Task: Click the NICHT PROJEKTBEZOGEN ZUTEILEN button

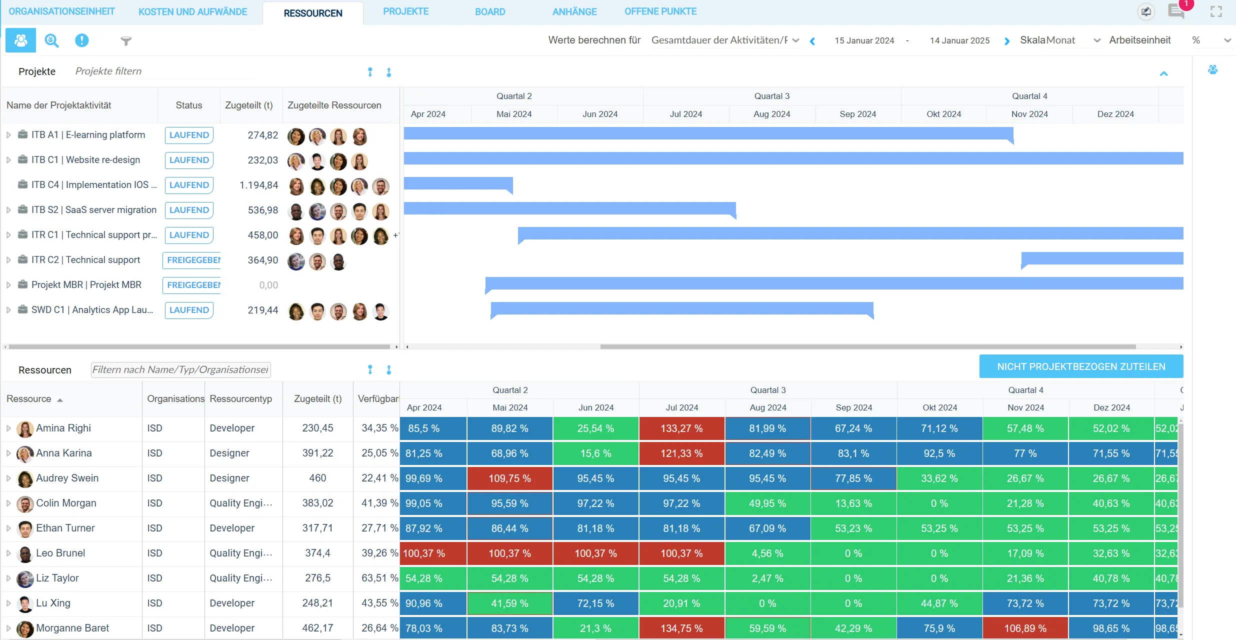Action: [x=1081, y=366]
